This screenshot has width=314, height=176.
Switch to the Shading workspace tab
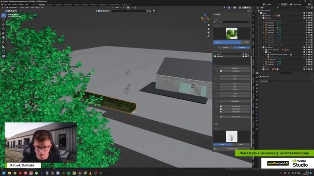tap(77, 4)
